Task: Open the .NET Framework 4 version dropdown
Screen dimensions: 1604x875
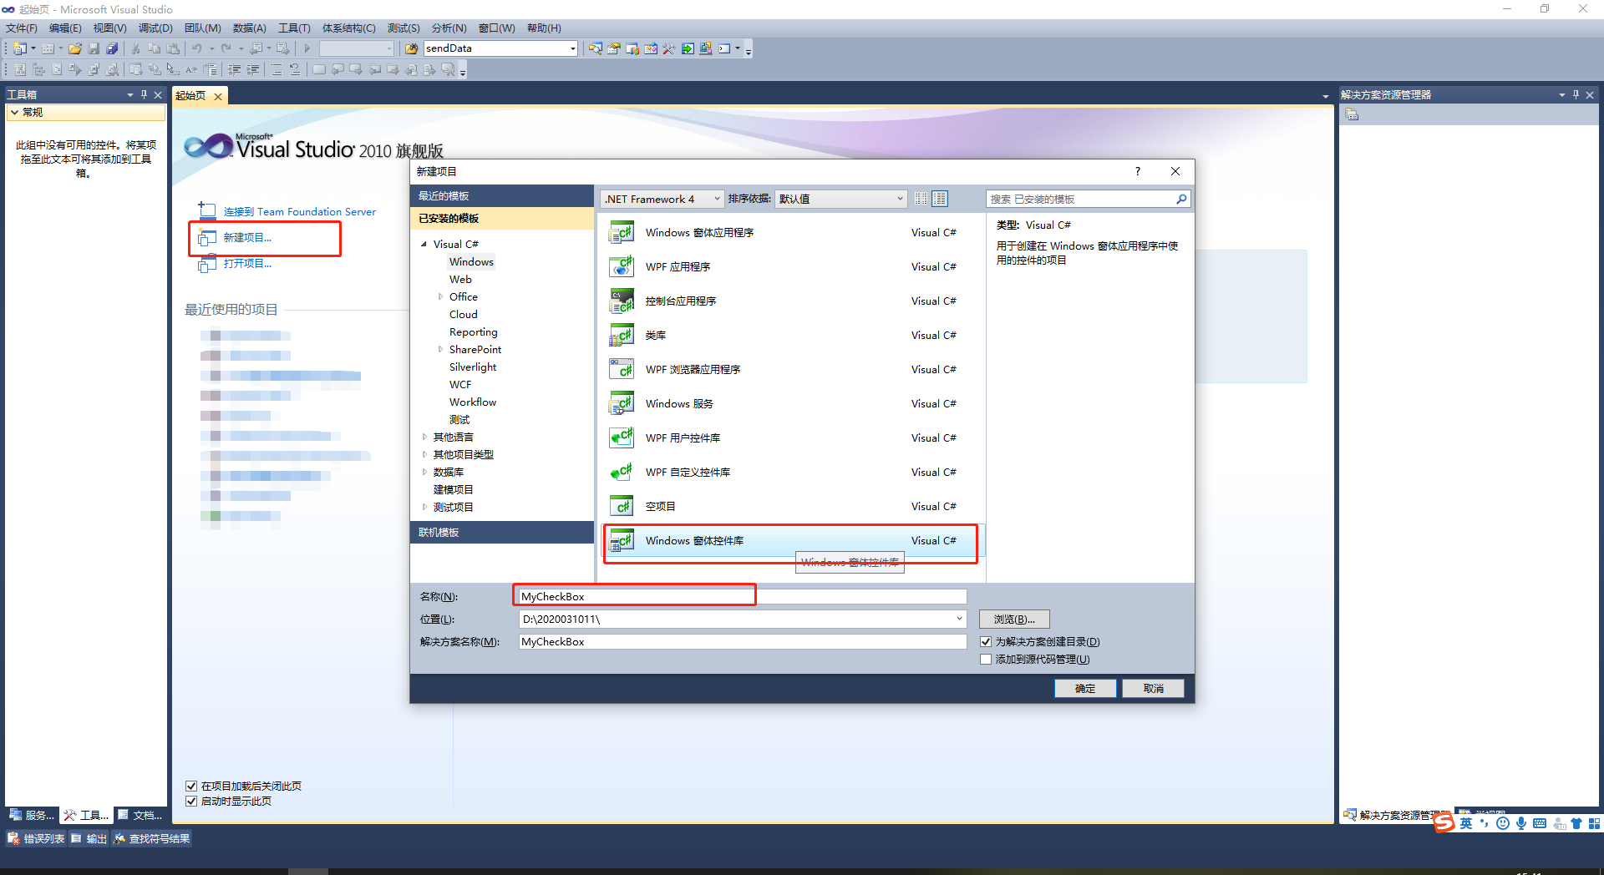Action: (662, 199)
